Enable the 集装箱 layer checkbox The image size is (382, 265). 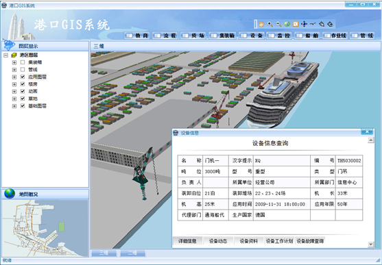tap(23, 62)
